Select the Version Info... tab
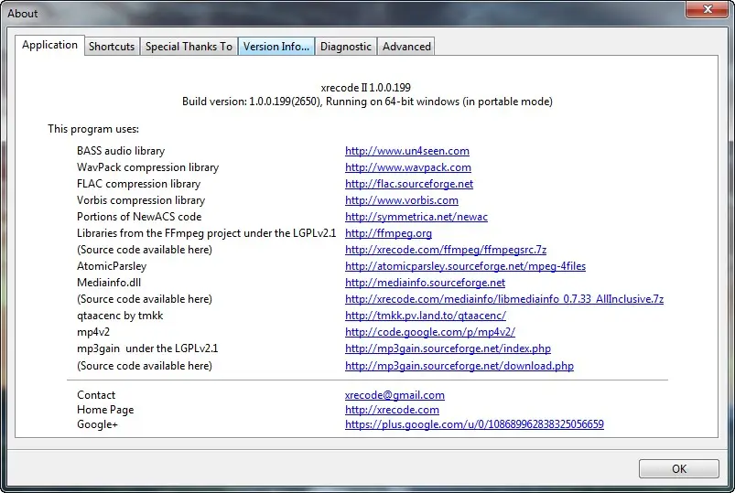 [x=276, y=47]
